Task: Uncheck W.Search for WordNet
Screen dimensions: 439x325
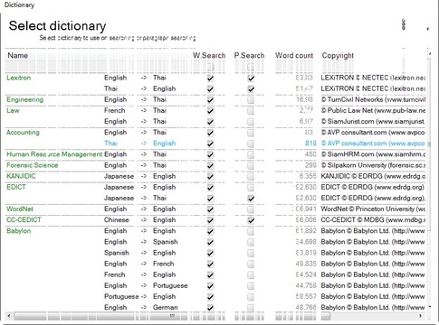Action: (x=210, y=209)
